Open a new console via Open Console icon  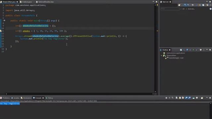[x=202, y=98]
